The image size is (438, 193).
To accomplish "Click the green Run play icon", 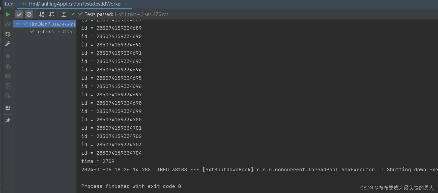I will coord(8,14).
